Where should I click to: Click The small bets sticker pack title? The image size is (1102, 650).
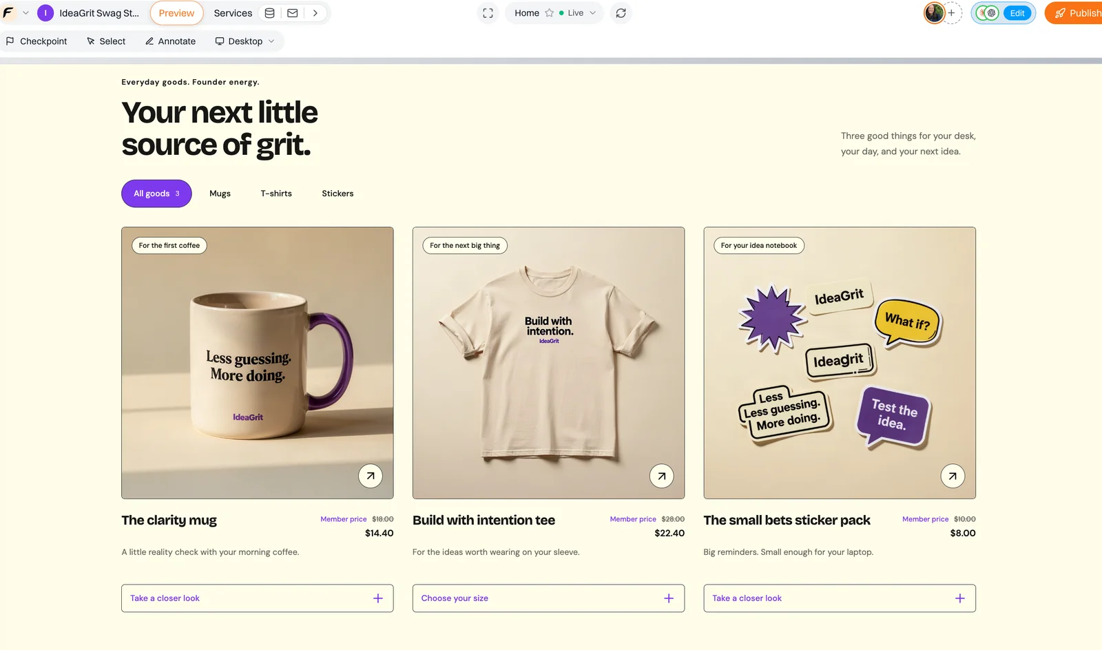pos(787,521)
